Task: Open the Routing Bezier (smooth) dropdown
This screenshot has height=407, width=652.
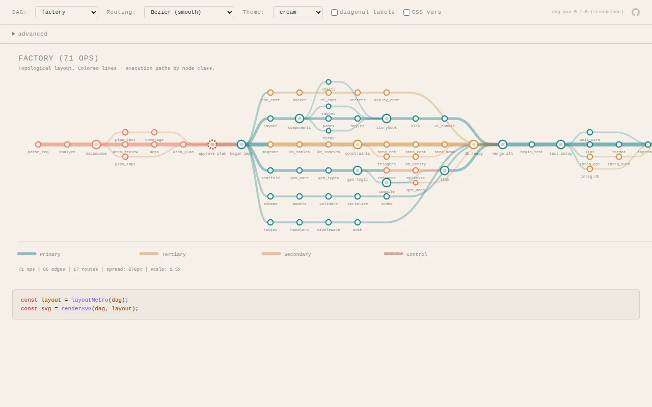Action: [189, 12]
